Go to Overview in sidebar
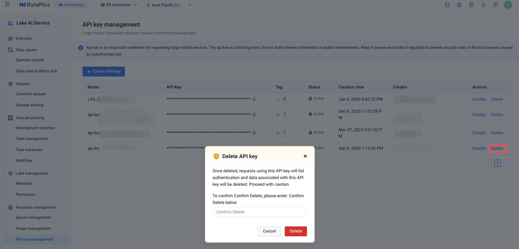Image resolution: width=519 pixels, height=249 pixels. (x=24, y=38)
